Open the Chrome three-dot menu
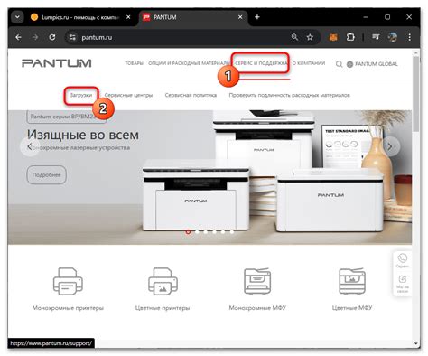 coord(409,37)
